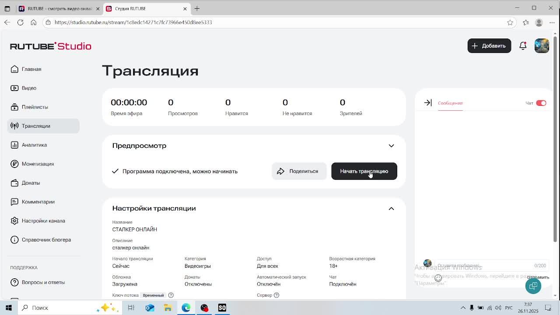
Task: Click the Добавить button
Action: click(489, 46)
